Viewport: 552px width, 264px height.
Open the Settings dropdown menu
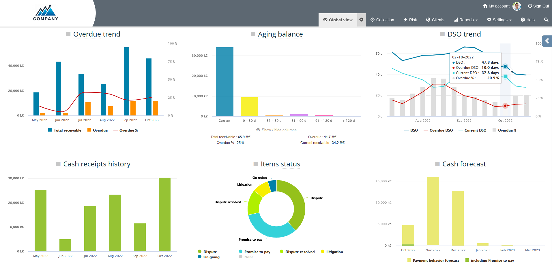(499, 20)
